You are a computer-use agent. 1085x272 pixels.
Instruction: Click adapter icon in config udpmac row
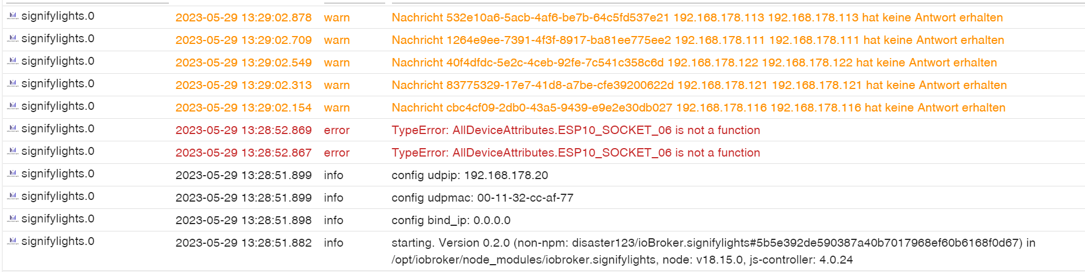pyautogui.click(x=12, y=197)
